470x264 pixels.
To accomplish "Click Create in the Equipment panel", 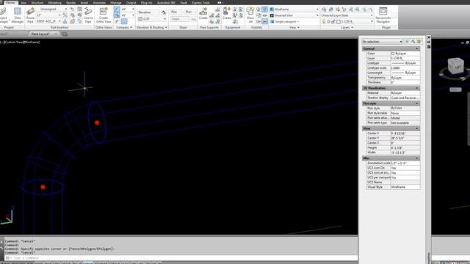I will (227, 13).
